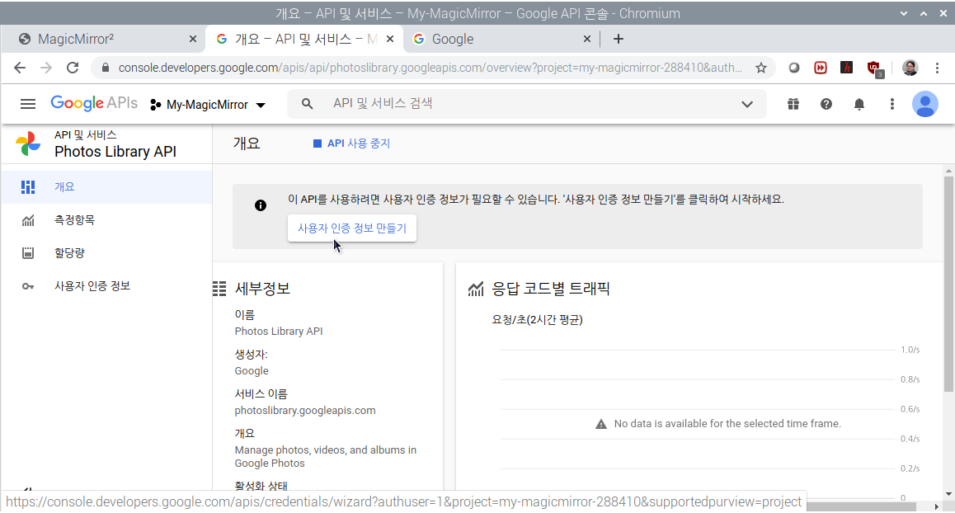Select 개요 in the sidebar

[x=106, y=187]
